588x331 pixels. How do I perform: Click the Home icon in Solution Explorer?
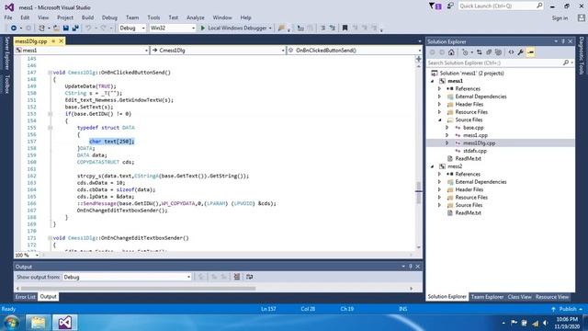pos(451,52)
